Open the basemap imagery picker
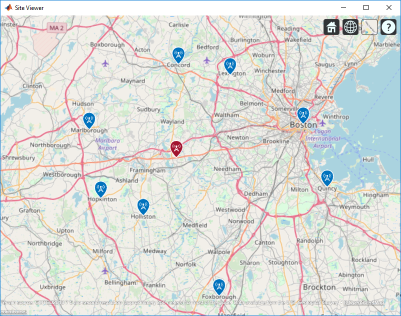 [x=369, y=27]
